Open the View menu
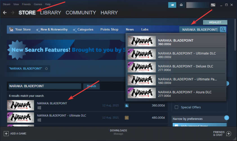 16,4
